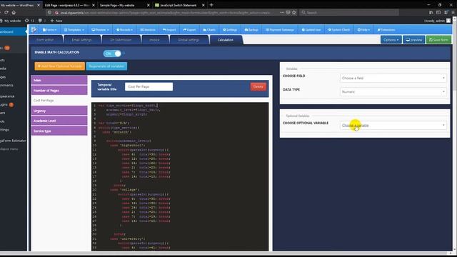Click the blue preview button
The image size is (457, 257).
[413, 40]
